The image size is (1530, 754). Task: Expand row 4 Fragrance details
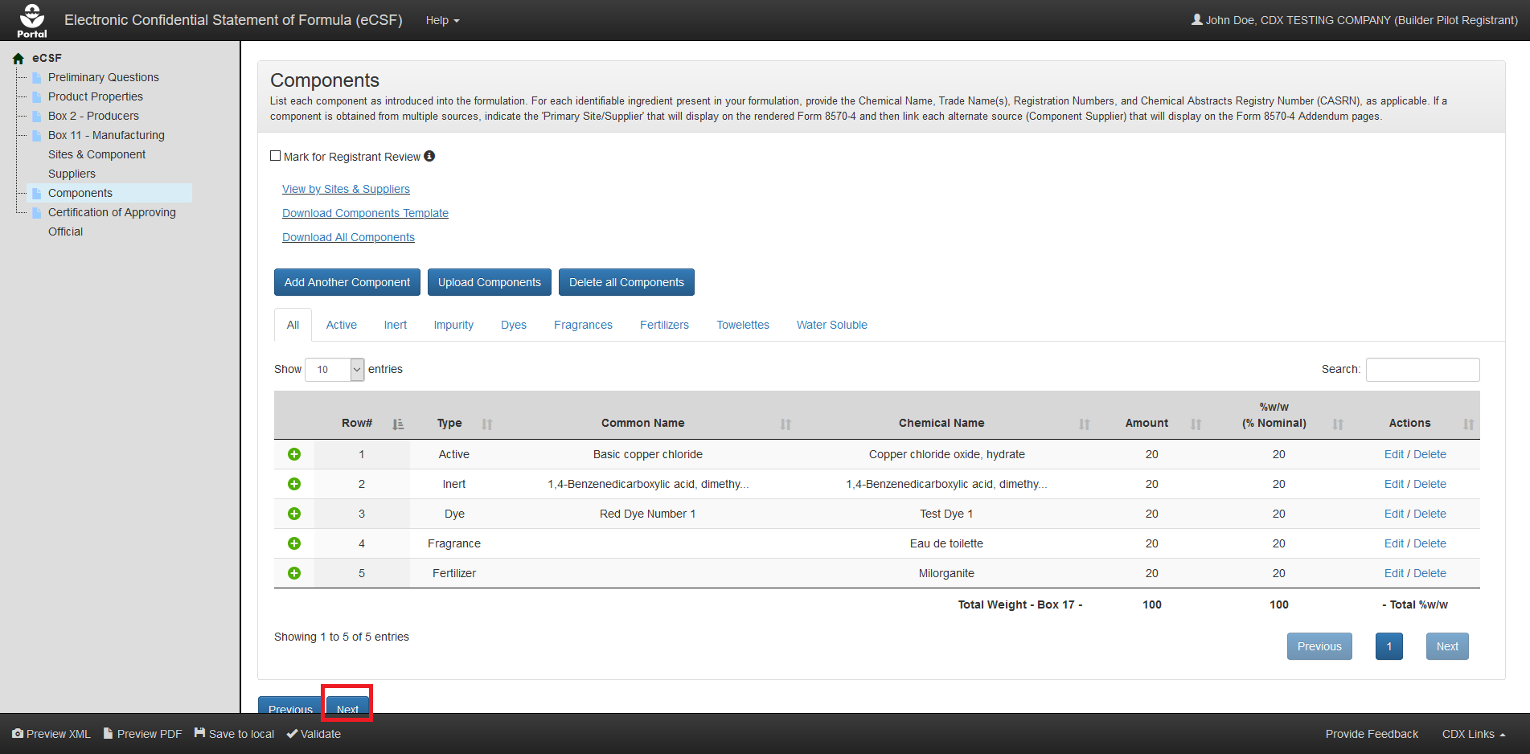(294, 543)
